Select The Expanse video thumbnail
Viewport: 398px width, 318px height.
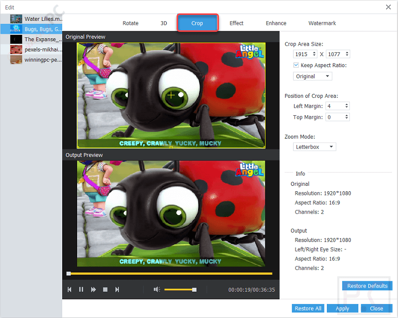(16, 39)
